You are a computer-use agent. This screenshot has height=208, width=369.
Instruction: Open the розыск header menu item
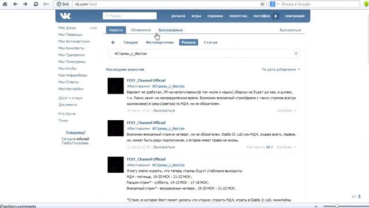click(178, 16)
